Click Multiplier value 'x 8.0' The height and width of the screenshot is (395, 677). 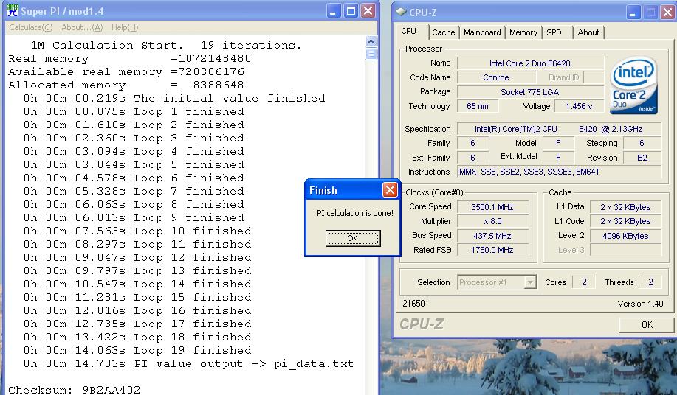(x=492, y=221)
